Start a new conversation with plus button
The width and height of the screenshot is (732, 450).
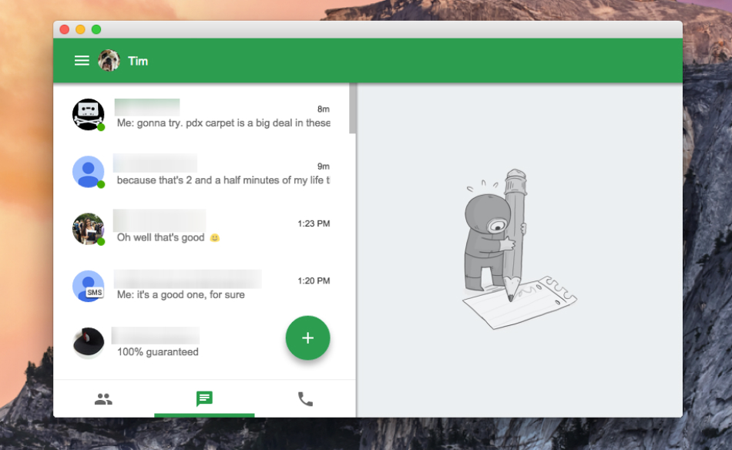[x=307, y=337]
